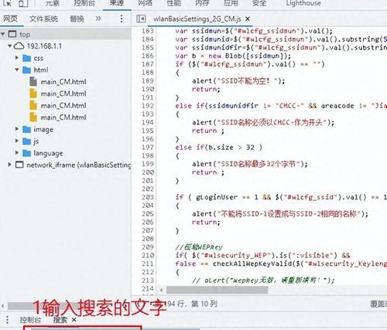Viewport: 387px width, 330px height.
Task: Open the 安全 (Security) tab
Action: tap(259, 3)
